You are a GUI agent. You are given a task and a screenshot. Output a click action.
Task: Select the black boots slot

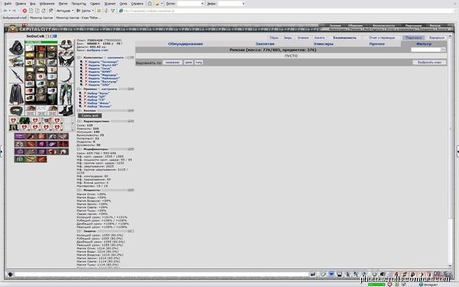[66, 111]
